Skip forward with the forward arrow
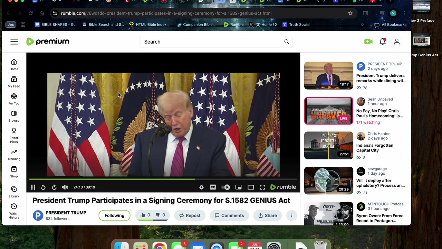 coord(54,187)
